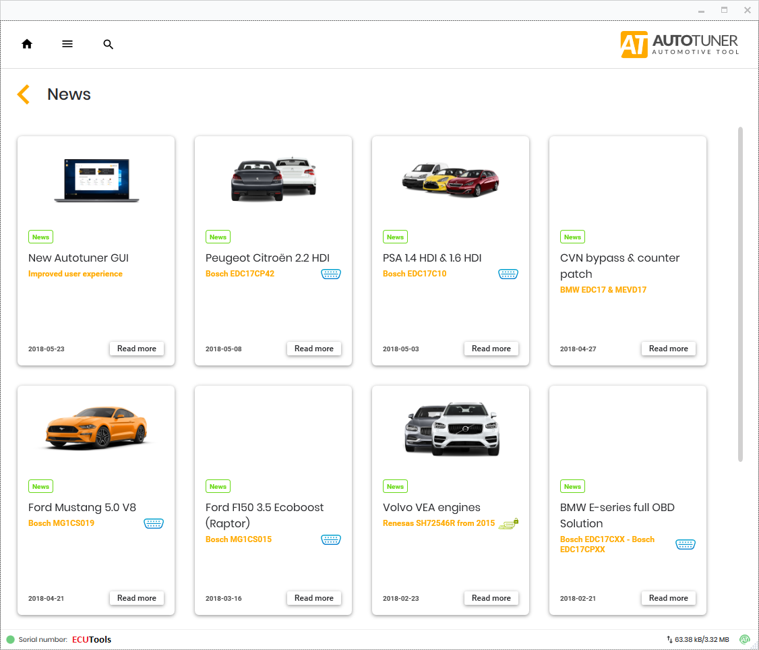Click the laptop image on Autotuner GUI card
The width and height of the screenshot is (759, 650).
pos(96,179)
